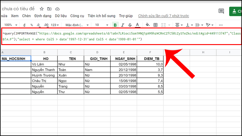Click the move to folder icon

pyautogui.click(x=50, y=8)
